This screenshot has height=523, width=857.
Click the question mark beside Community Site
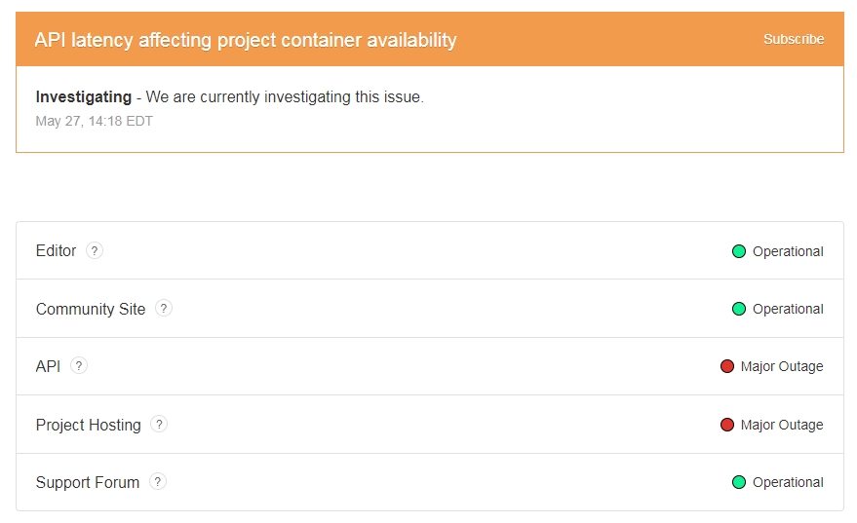coord(164,309)
